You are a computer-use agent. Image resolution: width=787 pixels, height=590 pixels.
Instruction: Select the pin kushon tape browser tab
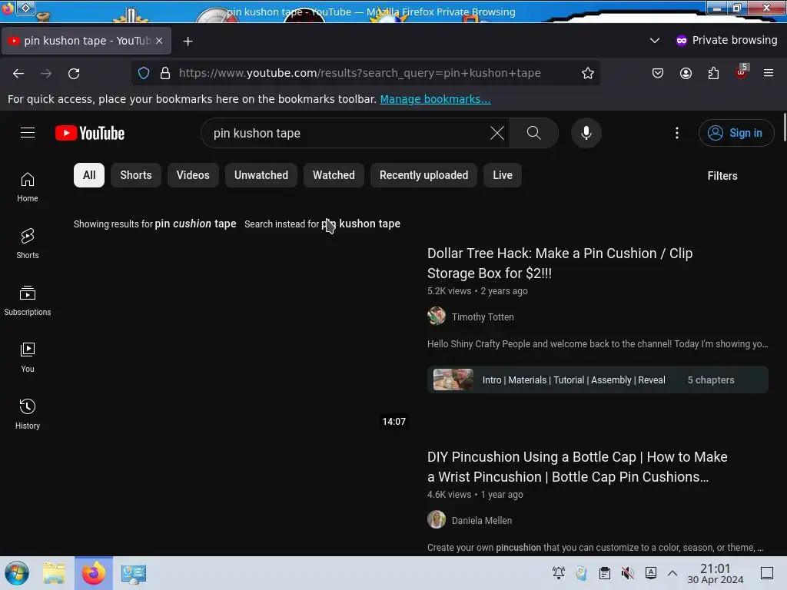86,41
